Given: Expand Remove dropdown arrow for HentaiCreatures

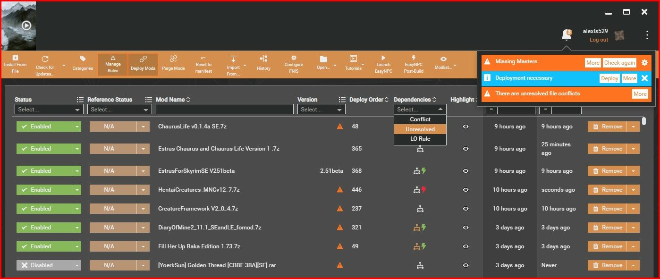Looking at the screenshot, I should coord(633,190).
